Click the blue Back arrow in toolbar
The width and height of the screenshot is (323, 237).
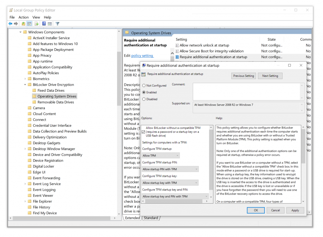pos(10,24)
